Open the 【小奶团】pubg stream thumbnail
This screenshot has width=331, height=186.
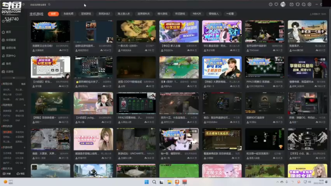coord(94,103)
